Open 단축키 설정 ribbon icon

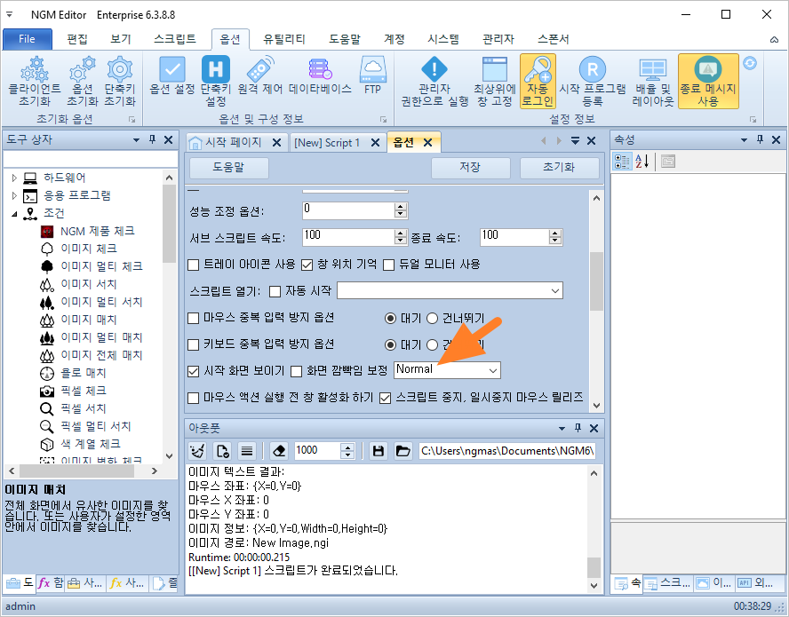tap(216, 82)
